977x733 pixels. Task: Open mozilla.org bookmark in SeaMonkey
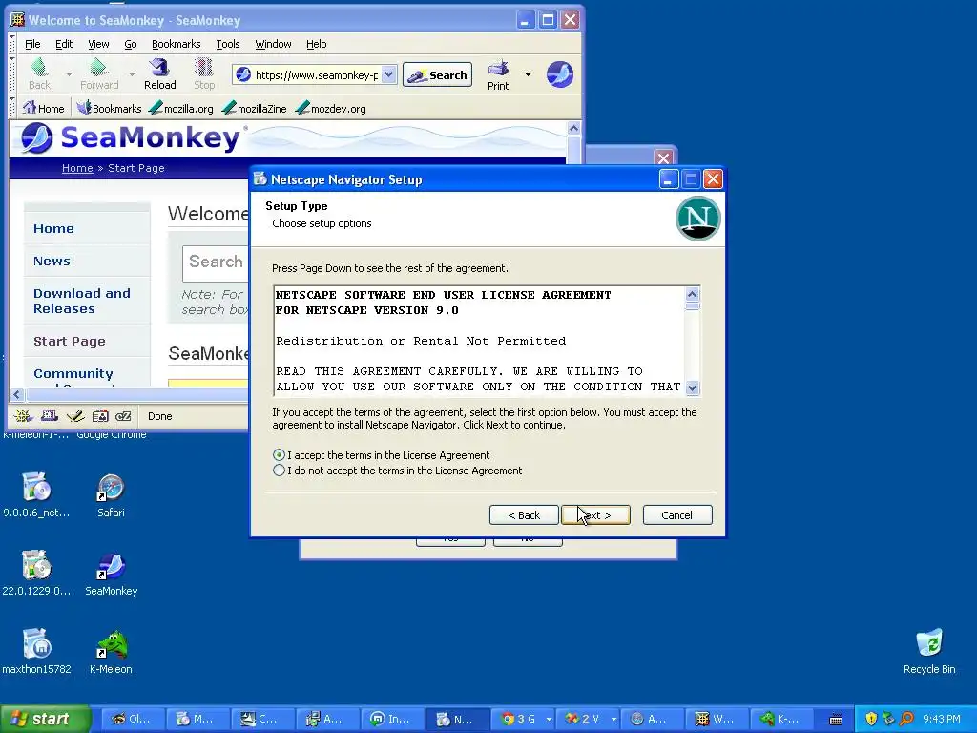pos(181,109)
